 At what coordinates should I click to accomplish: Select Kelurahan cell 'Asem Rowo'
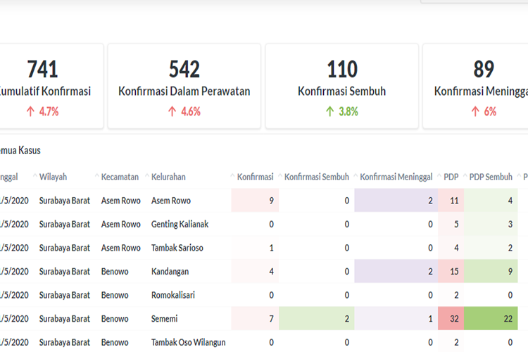(x=171, y=201)
